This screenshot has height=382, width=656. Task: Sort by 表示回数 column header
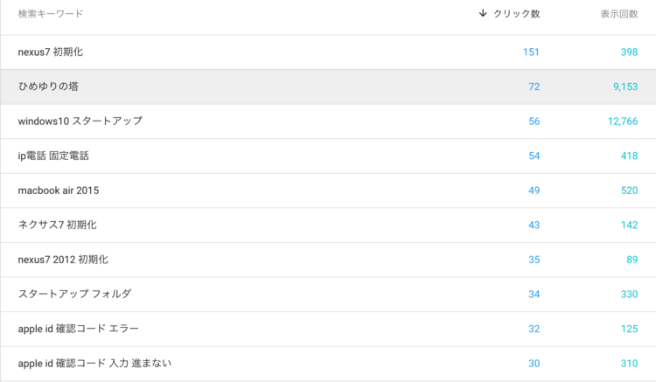(x=619, y=14)
